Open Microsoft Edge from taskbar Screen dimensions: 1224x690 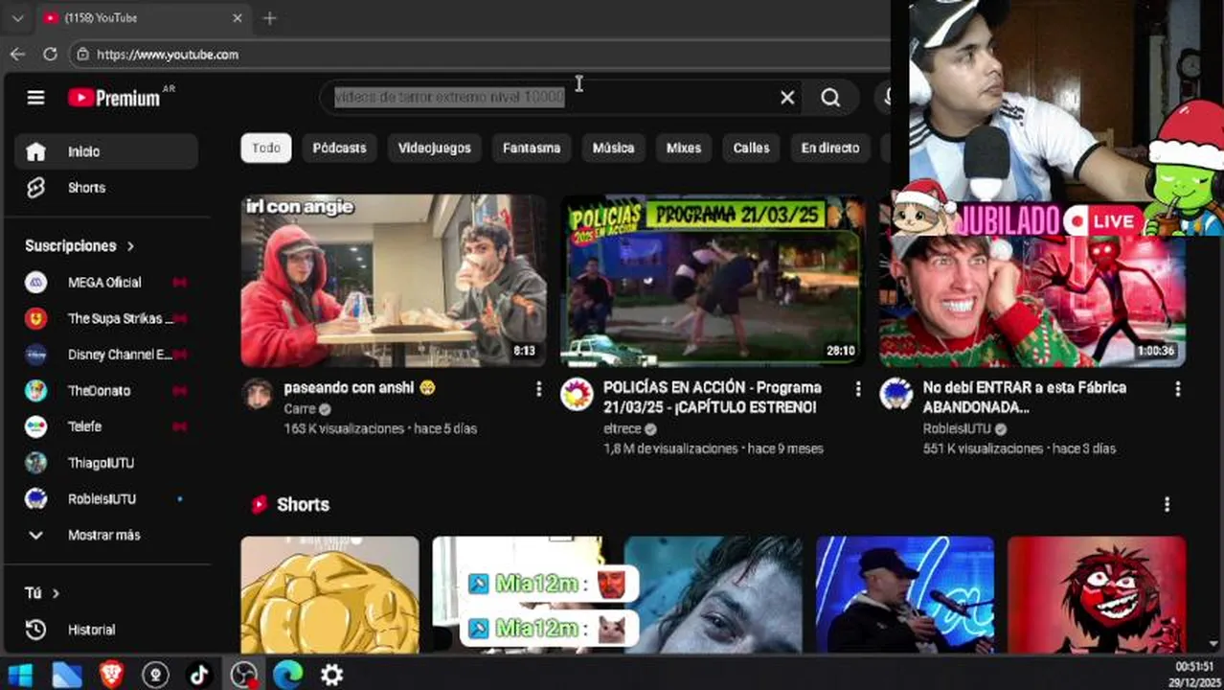(x=287, y=675)
